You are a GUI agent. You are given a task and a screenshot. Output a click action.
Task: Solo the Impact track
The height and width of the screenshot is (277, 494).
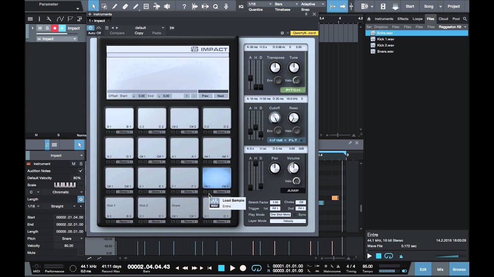point(47,28)
